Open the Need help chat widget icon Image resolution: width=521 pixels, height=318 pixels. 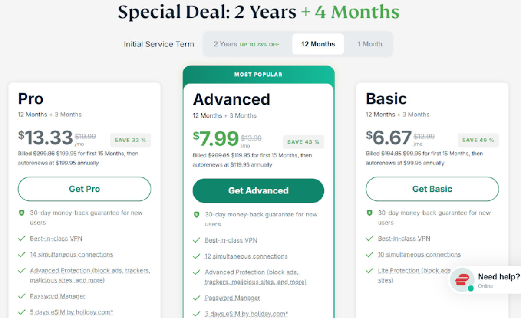(x=462, y=280)
